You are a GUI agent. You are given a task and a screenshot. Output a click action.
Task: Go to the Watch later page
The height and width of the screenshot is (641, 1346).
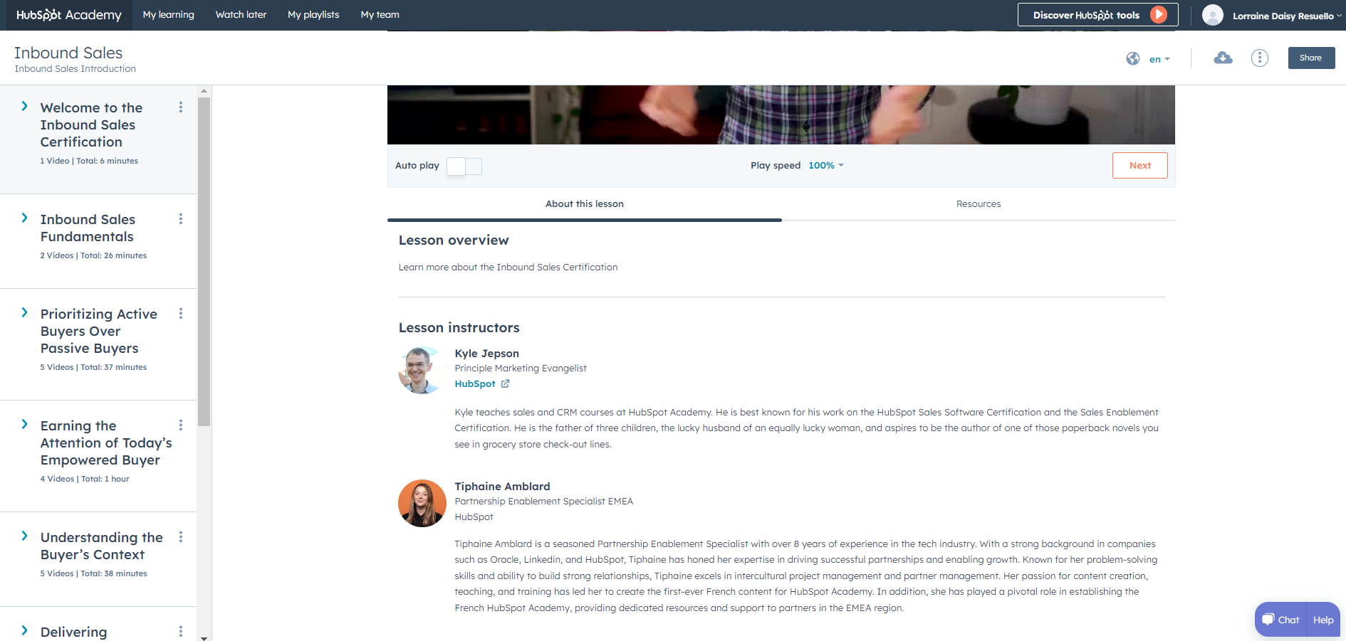tap(241, 15)
